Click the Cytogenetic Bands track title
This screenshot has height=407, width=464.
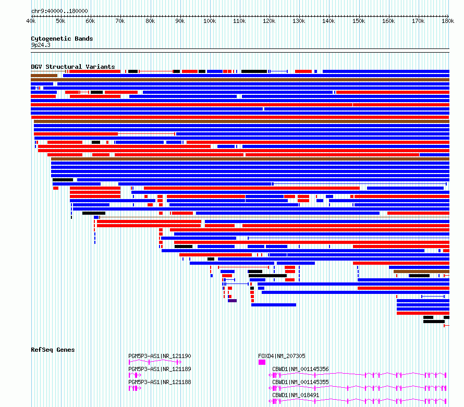coord(62,39)
